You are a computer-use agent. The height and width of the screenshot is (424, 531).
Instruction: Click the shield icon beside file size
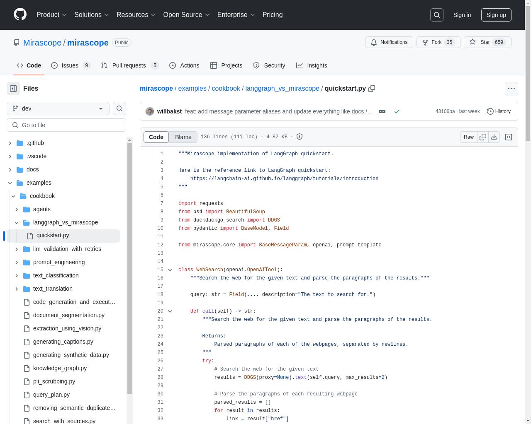(x=300, y=137)
